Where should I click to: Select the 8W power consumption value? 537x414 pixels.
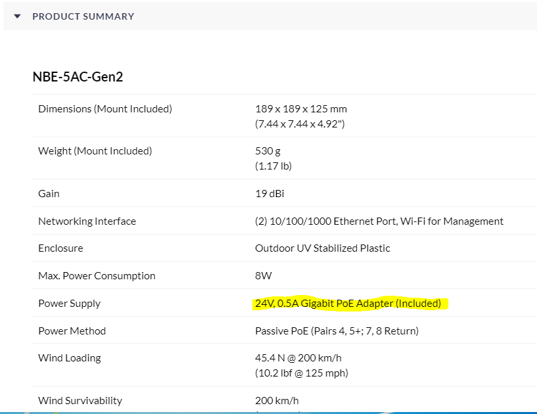[x=264, y=275]
